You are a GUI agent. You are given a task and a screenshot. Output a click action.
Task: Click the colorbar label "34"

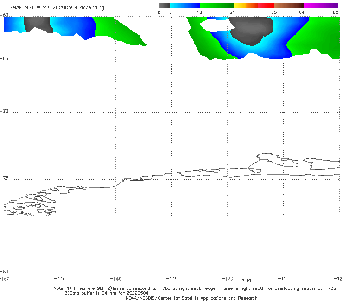point(232,12)
